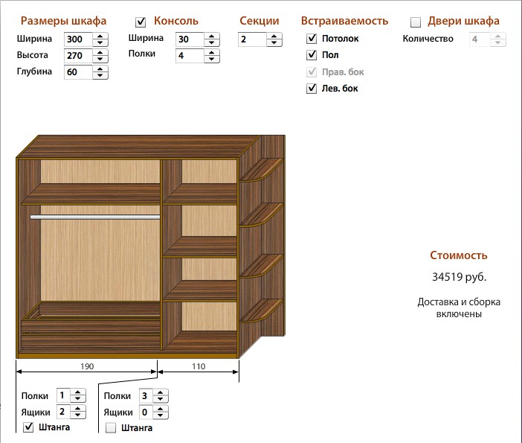Viewport: 522px width, 443px height.
Task: Click the hanging rod in the wardrobe drawing
Action: pos(95,217)
